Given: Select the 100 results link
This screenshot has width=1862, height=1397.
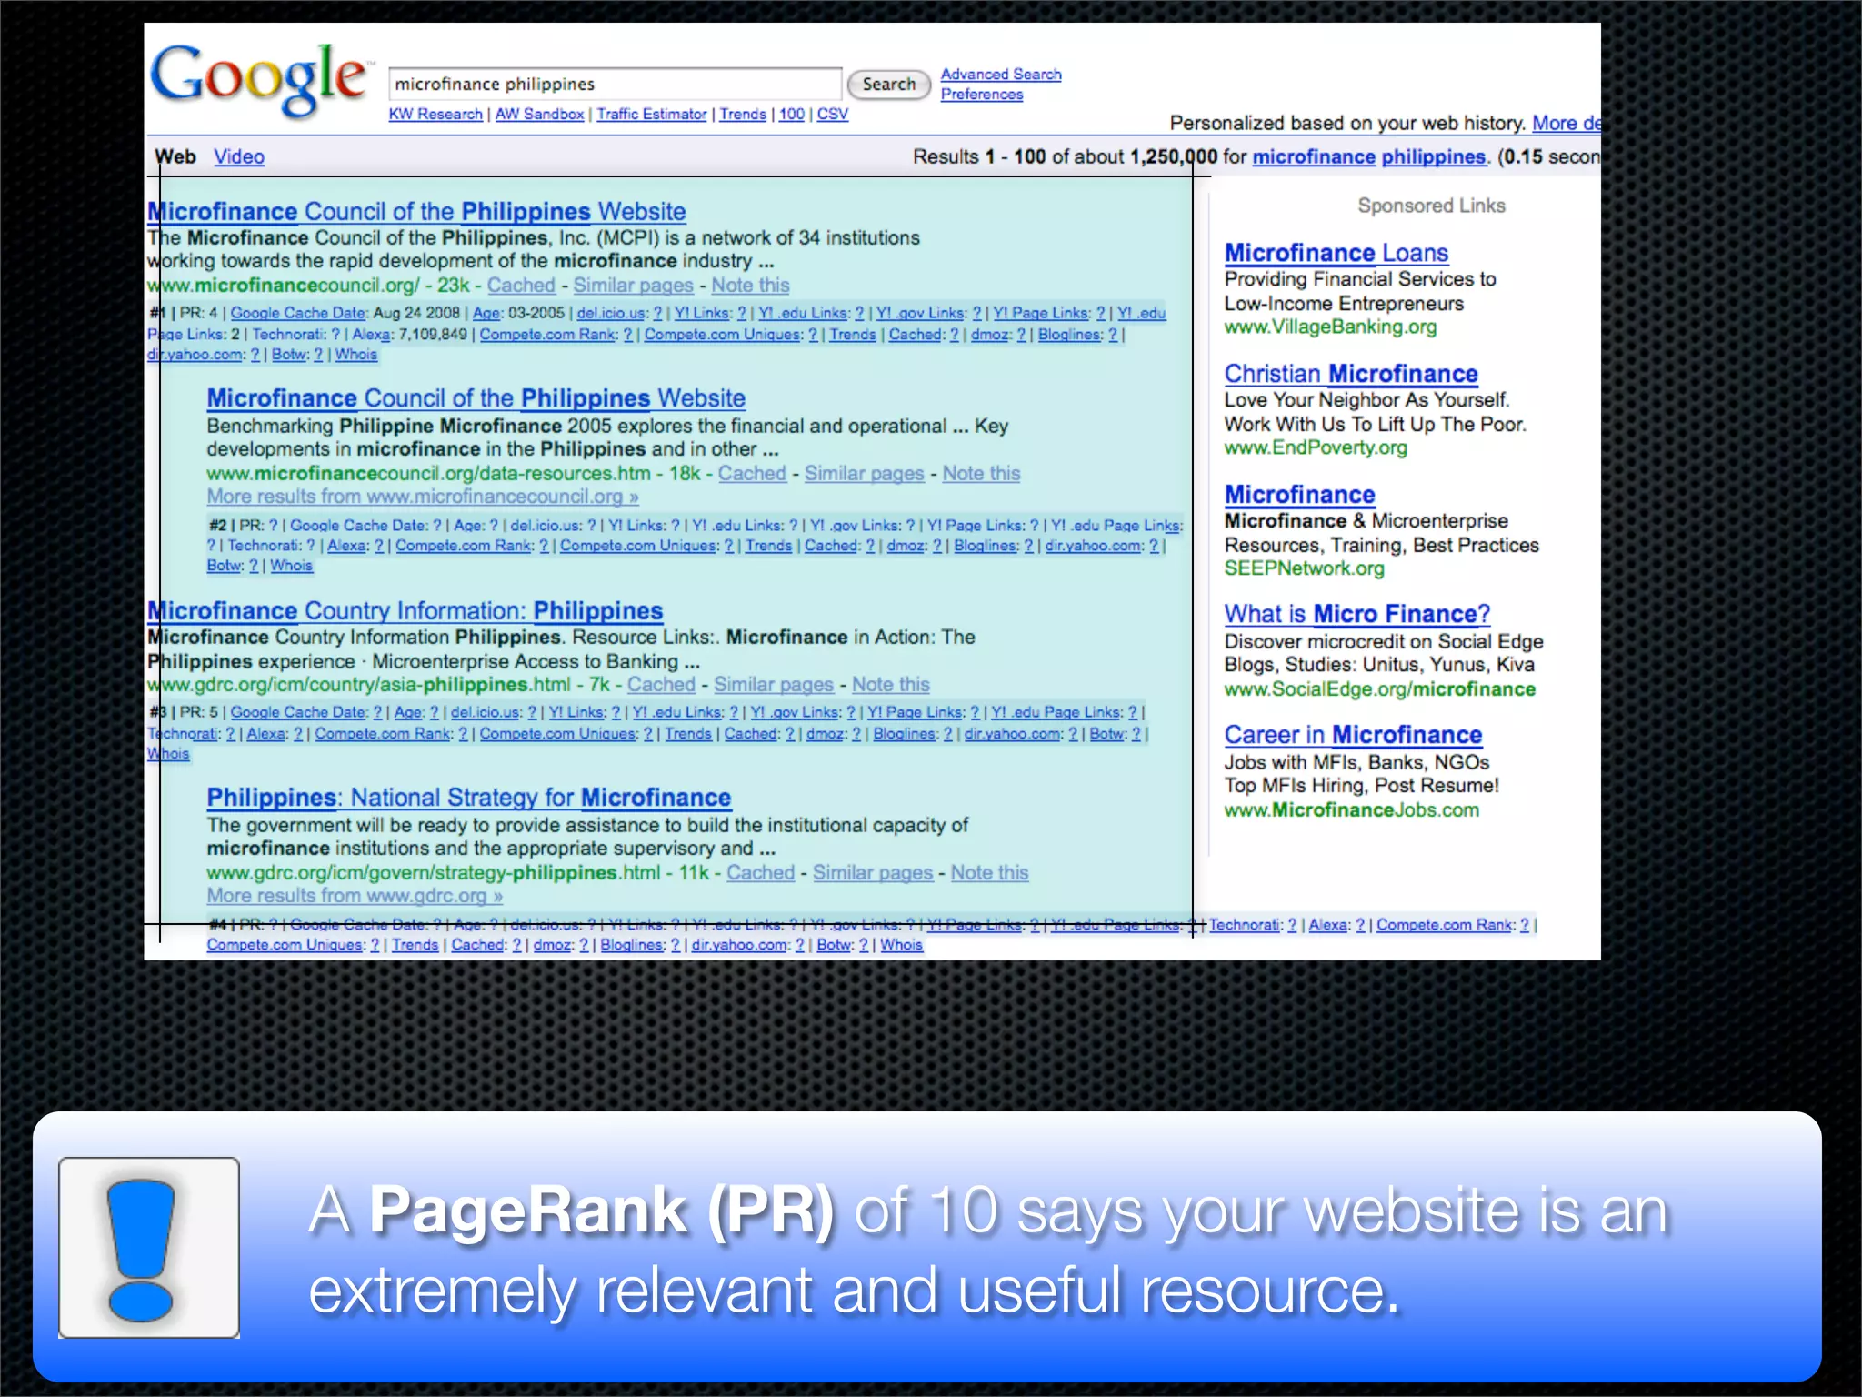Looking at the screenshot, I should [x=792, y=114].
